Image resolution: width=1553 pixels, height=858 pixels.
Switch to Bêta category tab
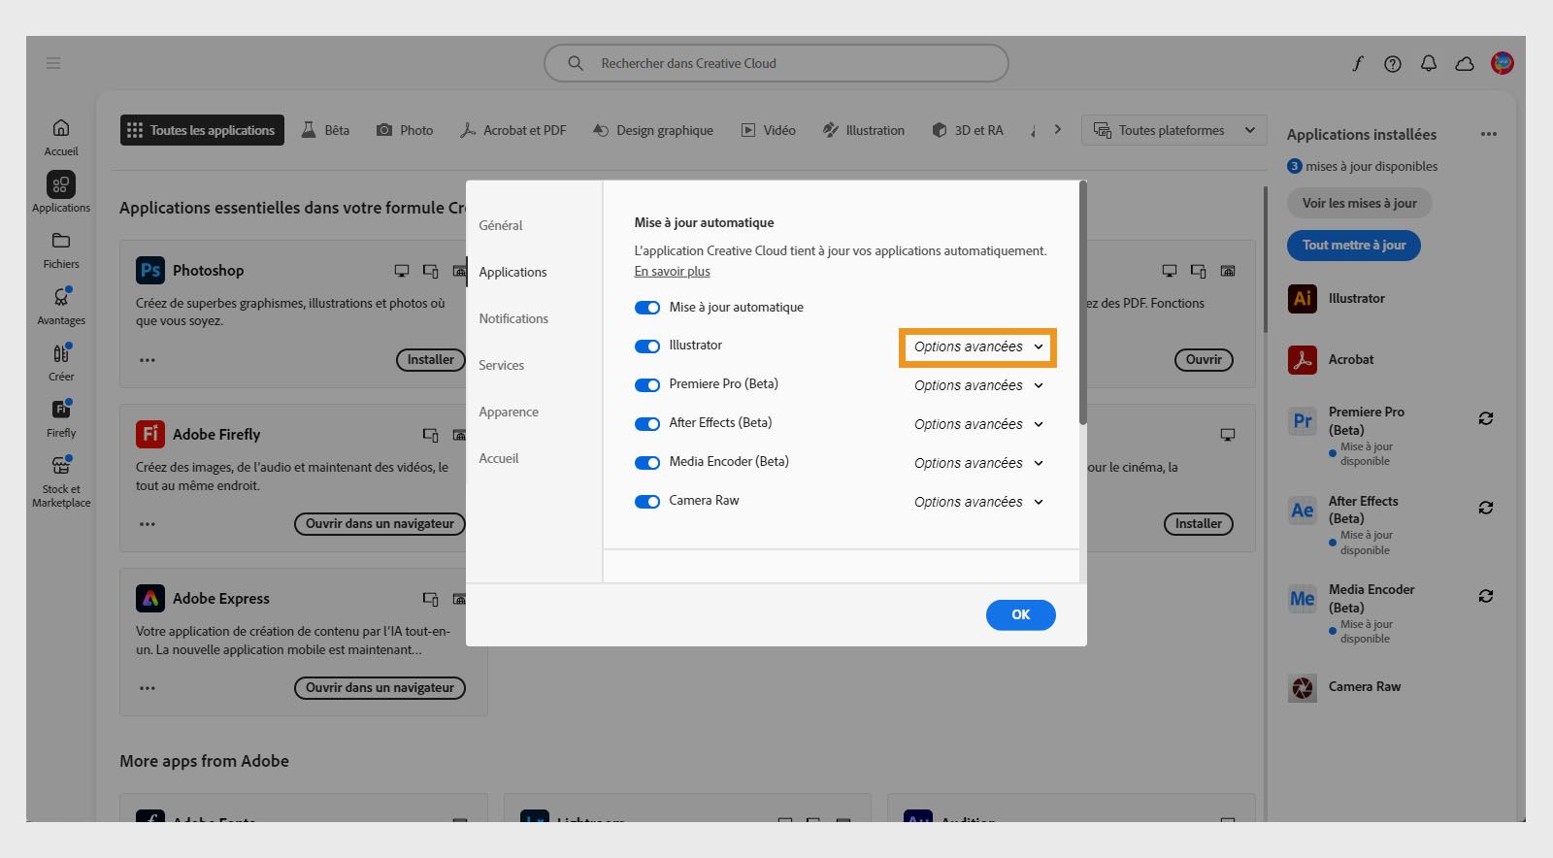(325, 130)
